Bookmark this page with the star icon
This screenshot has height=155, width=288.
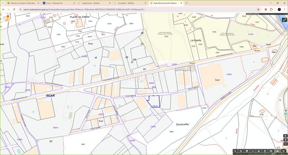tap(258, 9)
